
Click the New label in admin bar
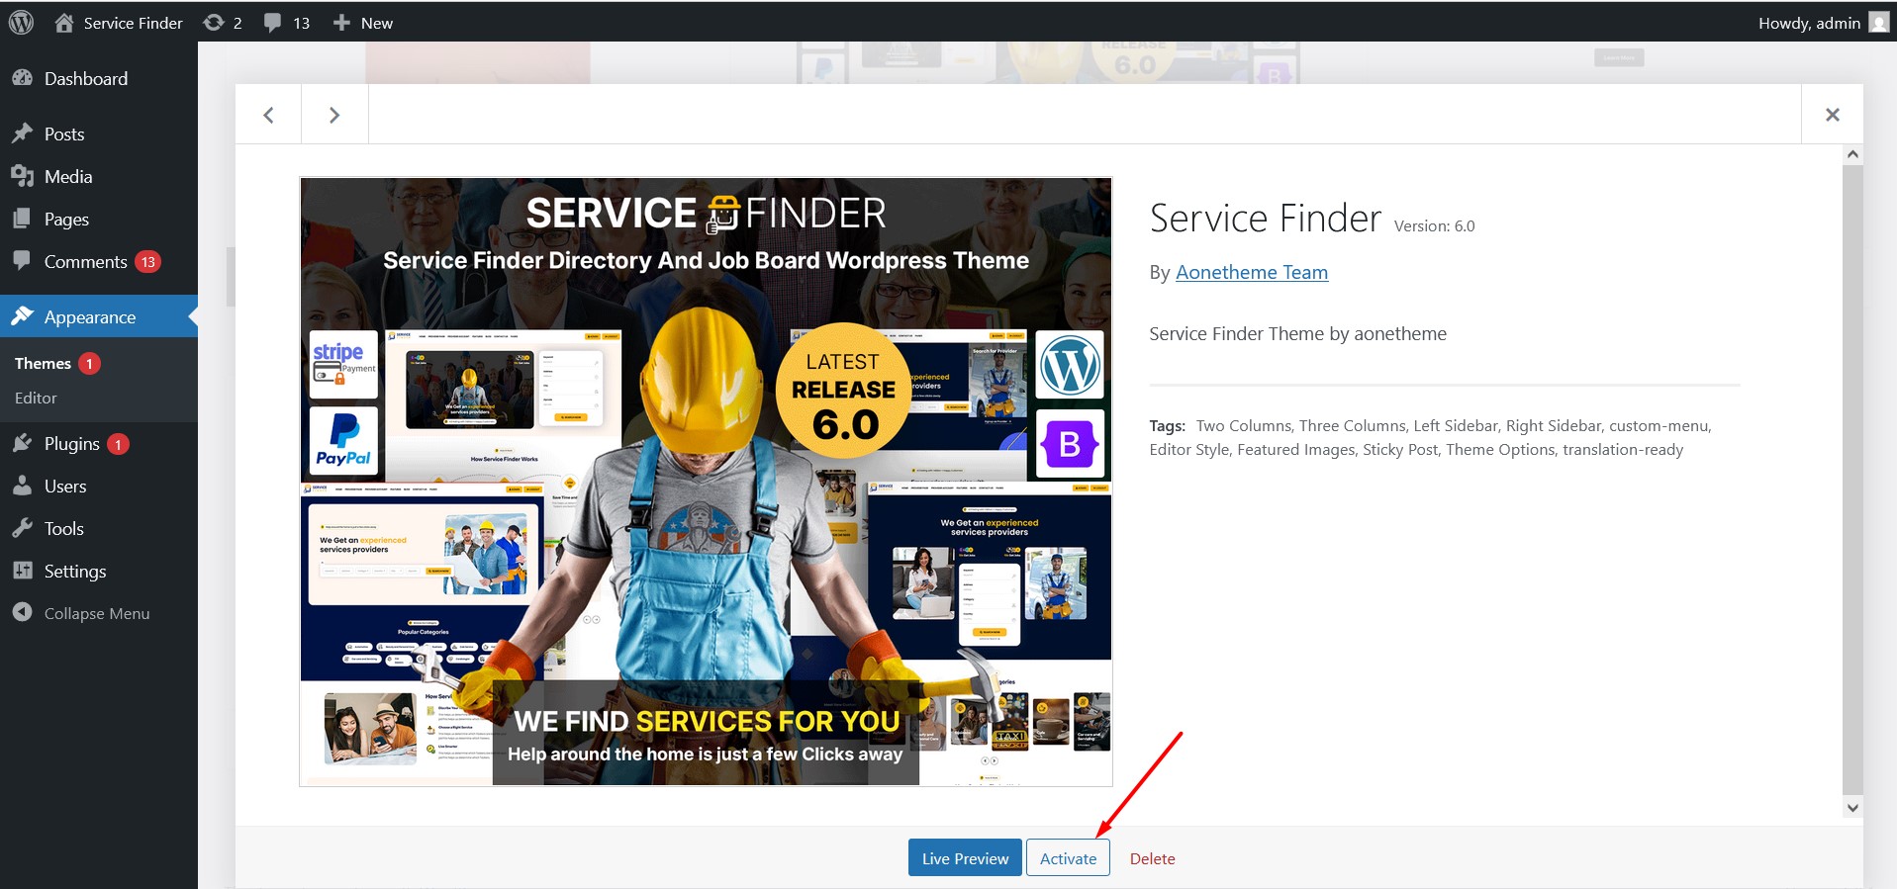click(377, 23)
